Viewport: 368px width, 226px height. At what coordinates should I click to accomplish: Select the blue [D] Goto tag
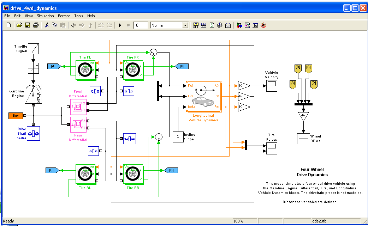tap(171, 170)
